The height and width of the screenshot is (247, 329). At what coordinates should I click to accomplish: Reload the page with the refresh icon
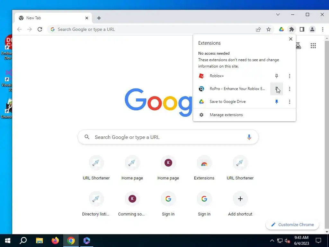click(x=40, y=29)
